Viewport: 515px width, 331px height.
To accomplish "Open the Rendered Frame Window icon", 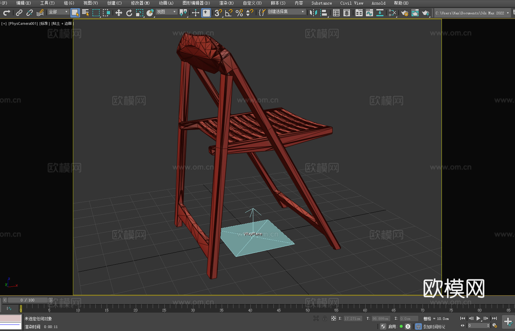I will click(415, 13).
